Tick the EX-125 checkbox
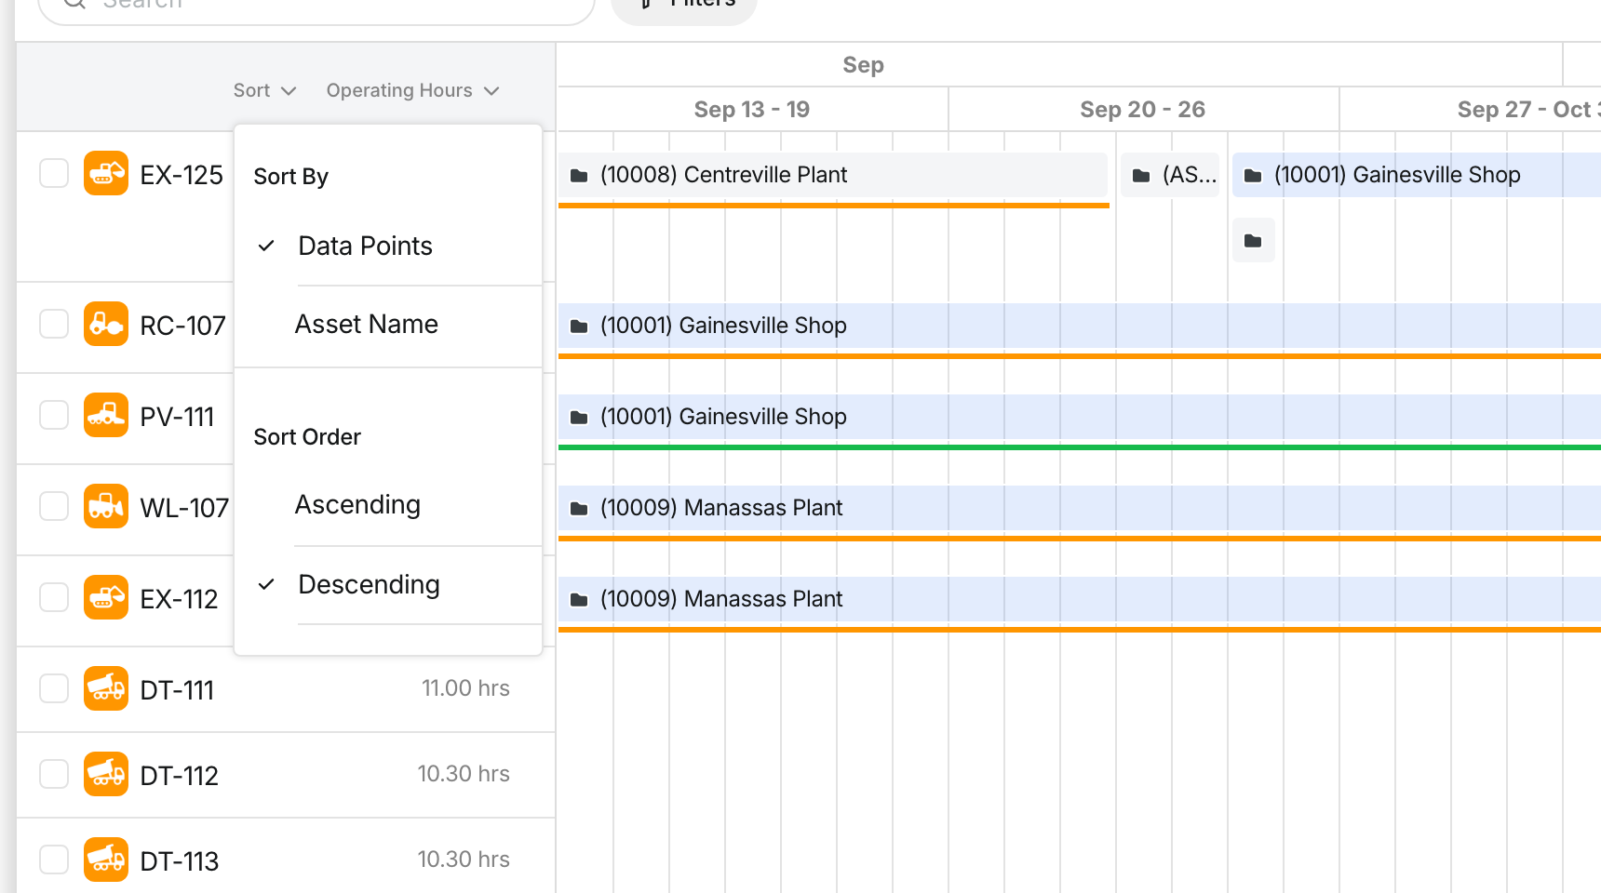 click(54, 173)
